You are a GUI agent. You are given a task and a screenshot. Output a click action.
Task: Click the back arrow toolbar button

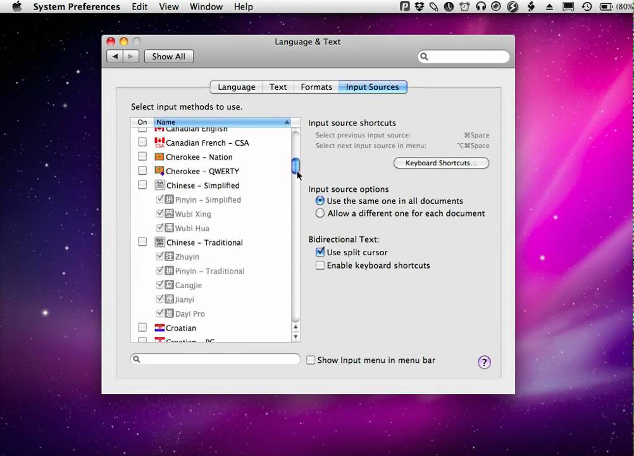coord(115,56)
